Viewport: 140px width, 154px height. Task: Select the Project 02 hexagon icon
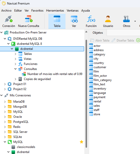[10, 89]
